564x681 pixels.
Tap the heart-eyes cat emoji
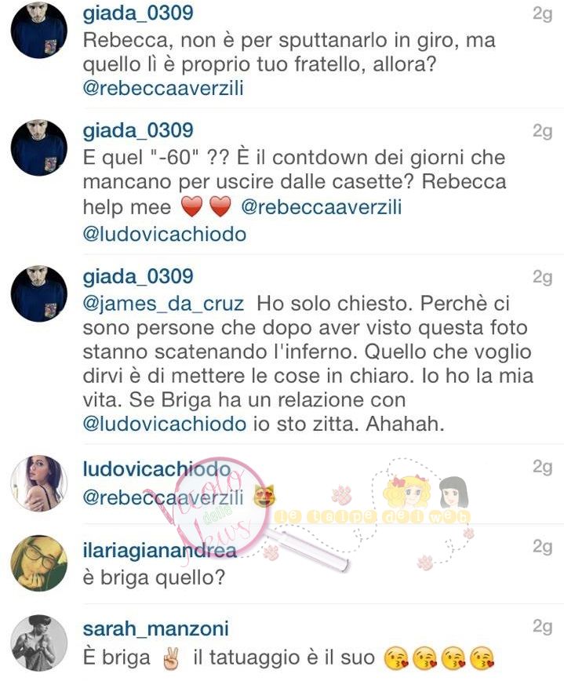coord(264,497)
